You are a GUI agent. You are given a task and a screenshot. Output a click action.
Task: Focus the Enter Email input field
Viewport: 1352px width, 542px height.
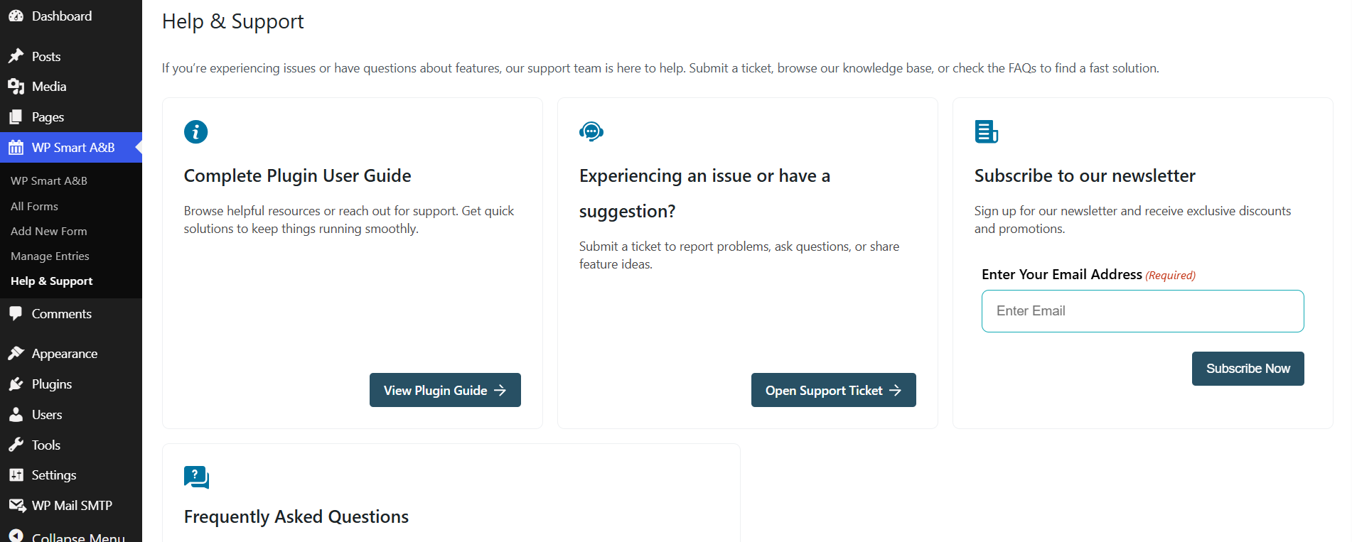pos(1142,311)
